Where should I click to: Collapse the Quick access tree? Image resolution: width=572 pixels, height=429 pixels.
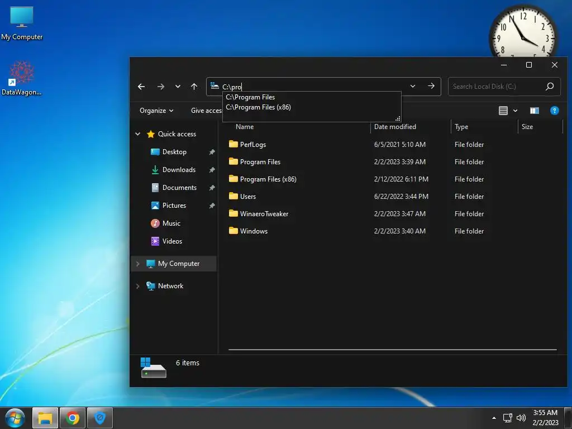point(137,134)
